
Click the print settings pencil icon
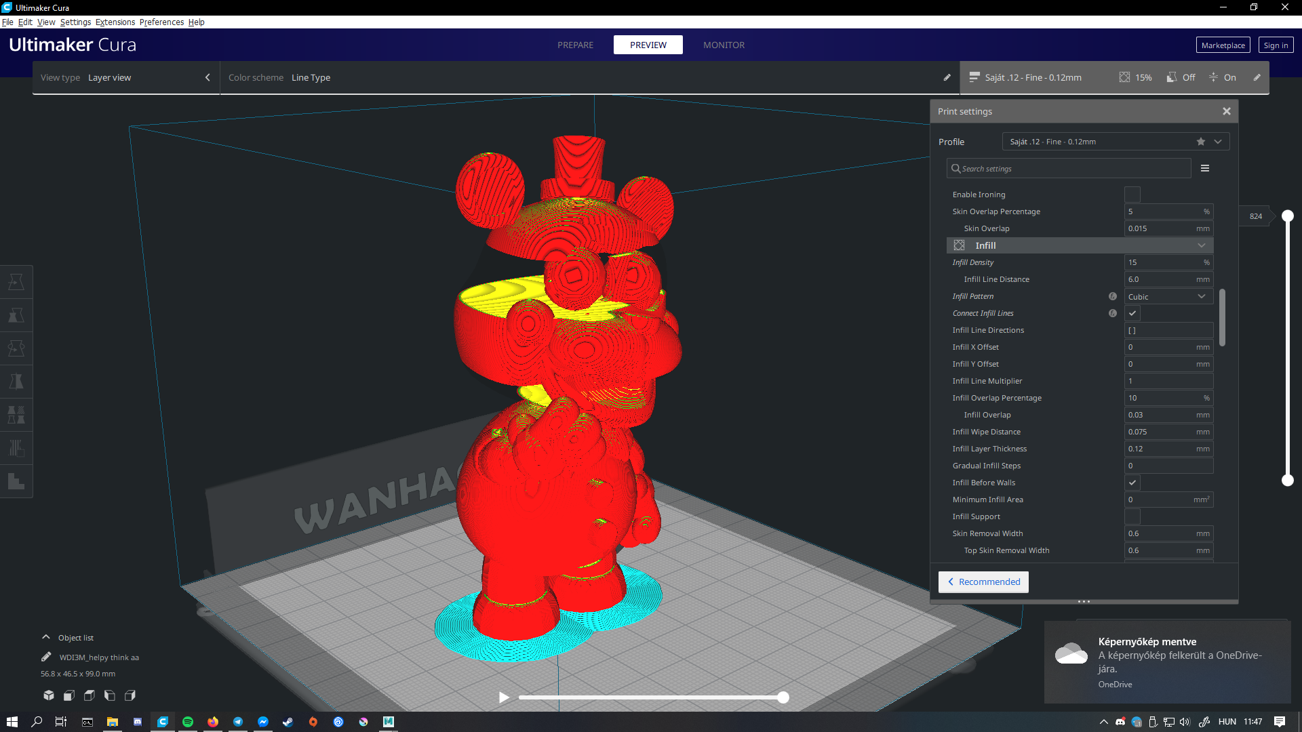(x=1257, y=77)
